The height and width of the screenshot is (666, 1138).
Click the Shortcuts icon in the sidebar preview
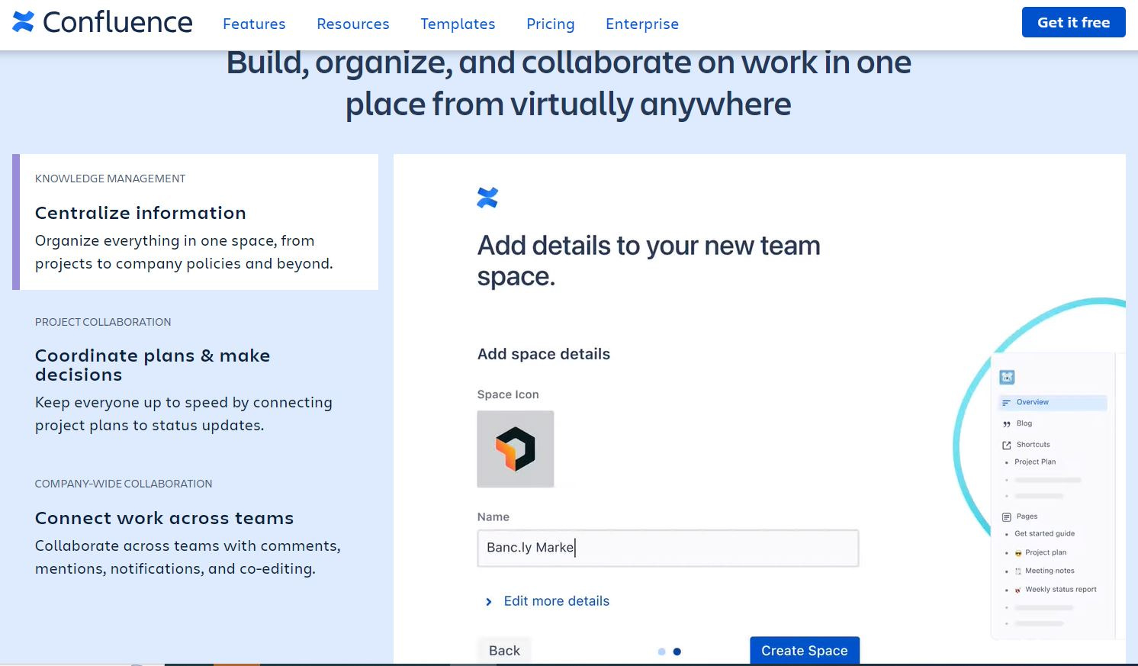click(1007, 444)
